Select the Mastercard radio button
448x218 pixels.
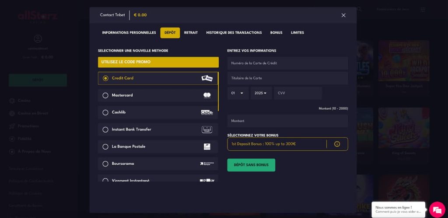click(x=105, y=95)
